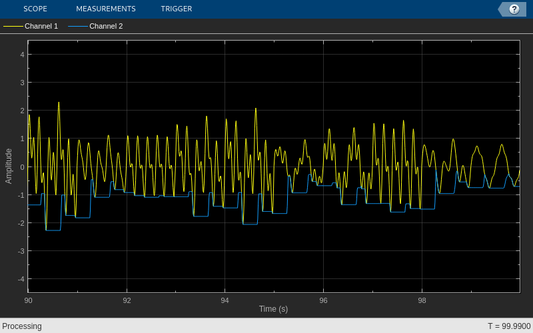Click the help question mark icon
Screen dimensions: 533x333
[514, 9]
